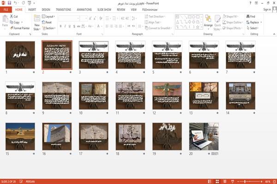Open Text Direction dropdown

coord(155,17)
